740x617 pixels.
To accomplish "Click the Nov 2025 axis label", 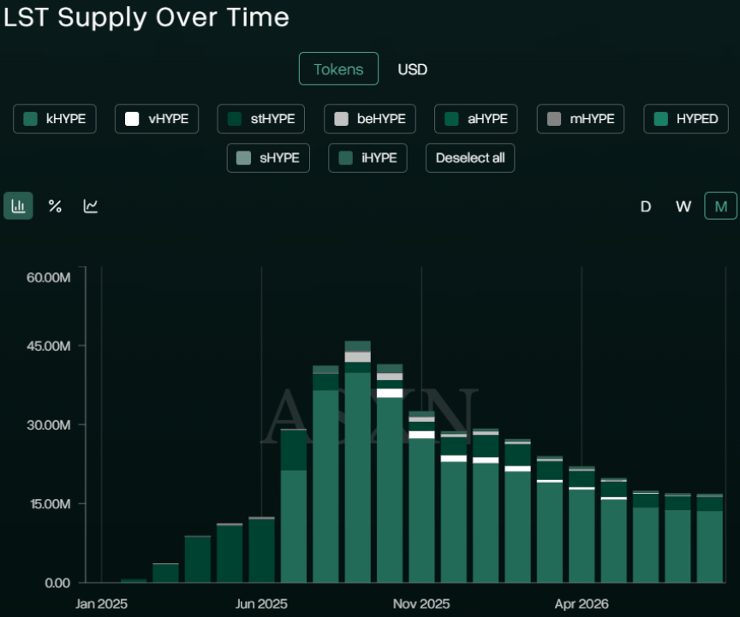I will [421, 604].
